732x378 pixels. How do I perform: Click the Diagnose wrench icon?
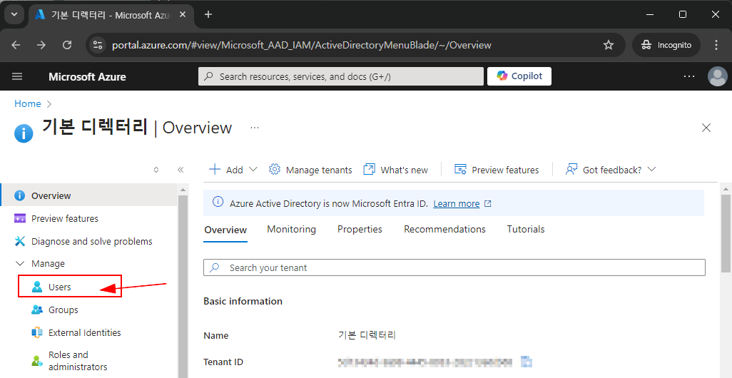tap(19, 241)
